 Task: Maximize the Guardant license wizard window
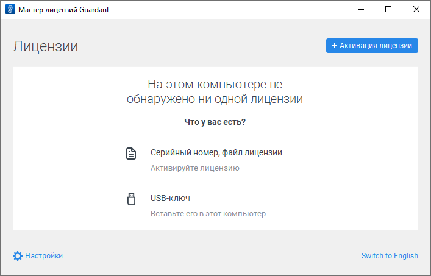click(x=388, y=9)
